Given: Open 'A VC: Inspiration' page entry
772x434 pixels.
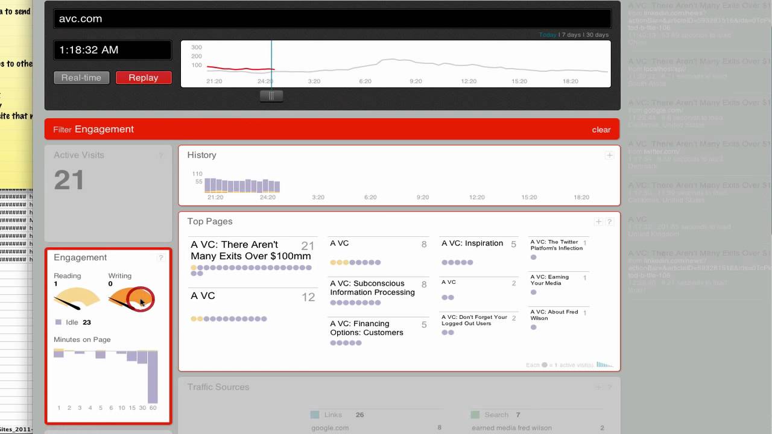Looking at the screenshot, I should pos(472,244).
